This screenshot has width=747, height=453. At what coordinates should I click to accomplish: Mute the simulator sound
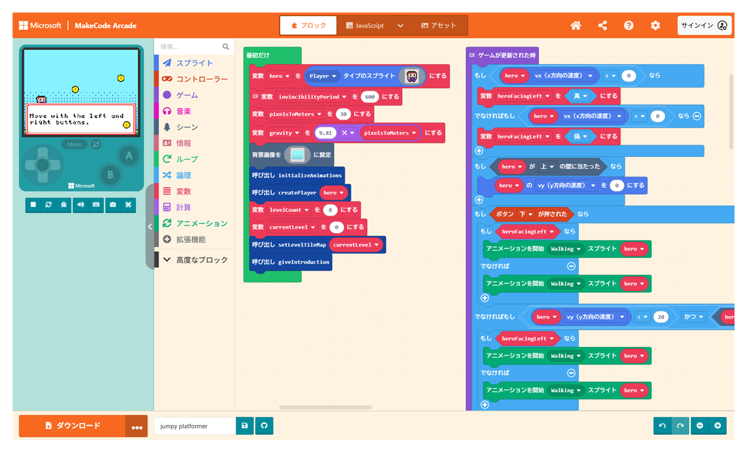(80, 204)
